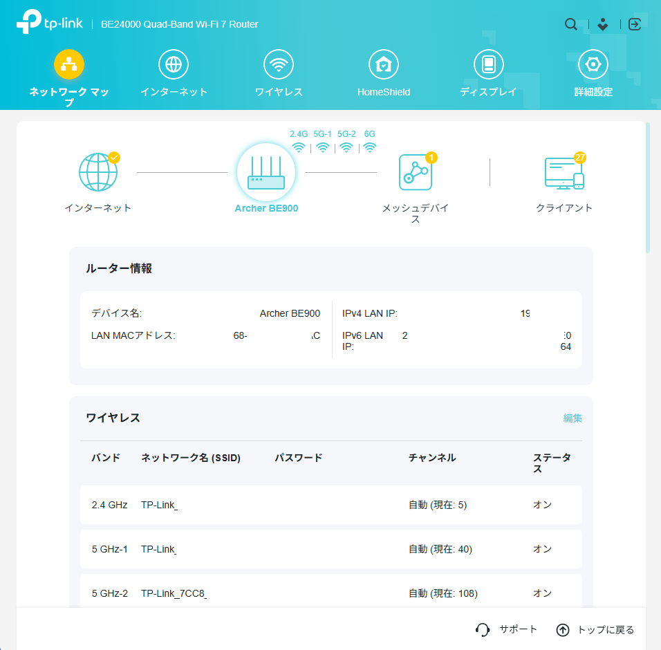Click the トップに戻る link text
The width and height of the screenshot is (661, 650).
pyautogui.click(x=606, y=630)
